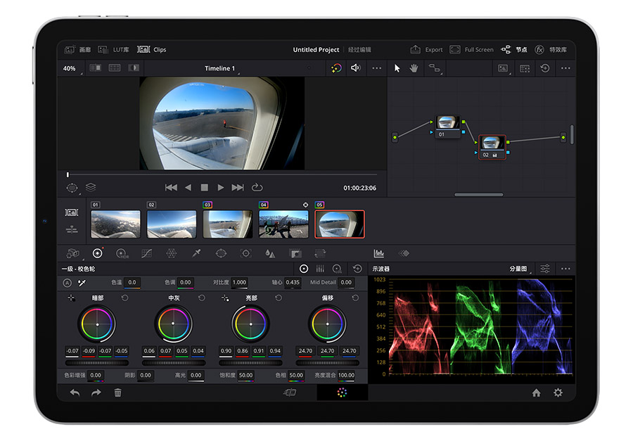The width and height of the screenshot is (633, 441).
Task: Jump to the first frame
Action: [x=171, y=187]
